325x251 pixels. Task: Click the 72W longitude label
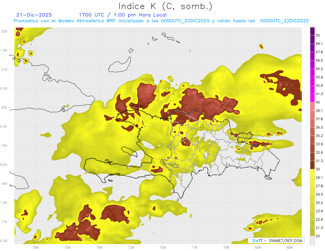pos(162,247)
